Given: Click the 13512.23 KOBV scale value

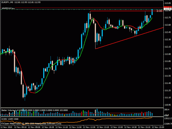Looking at the screenshot, I should point(168,118).
